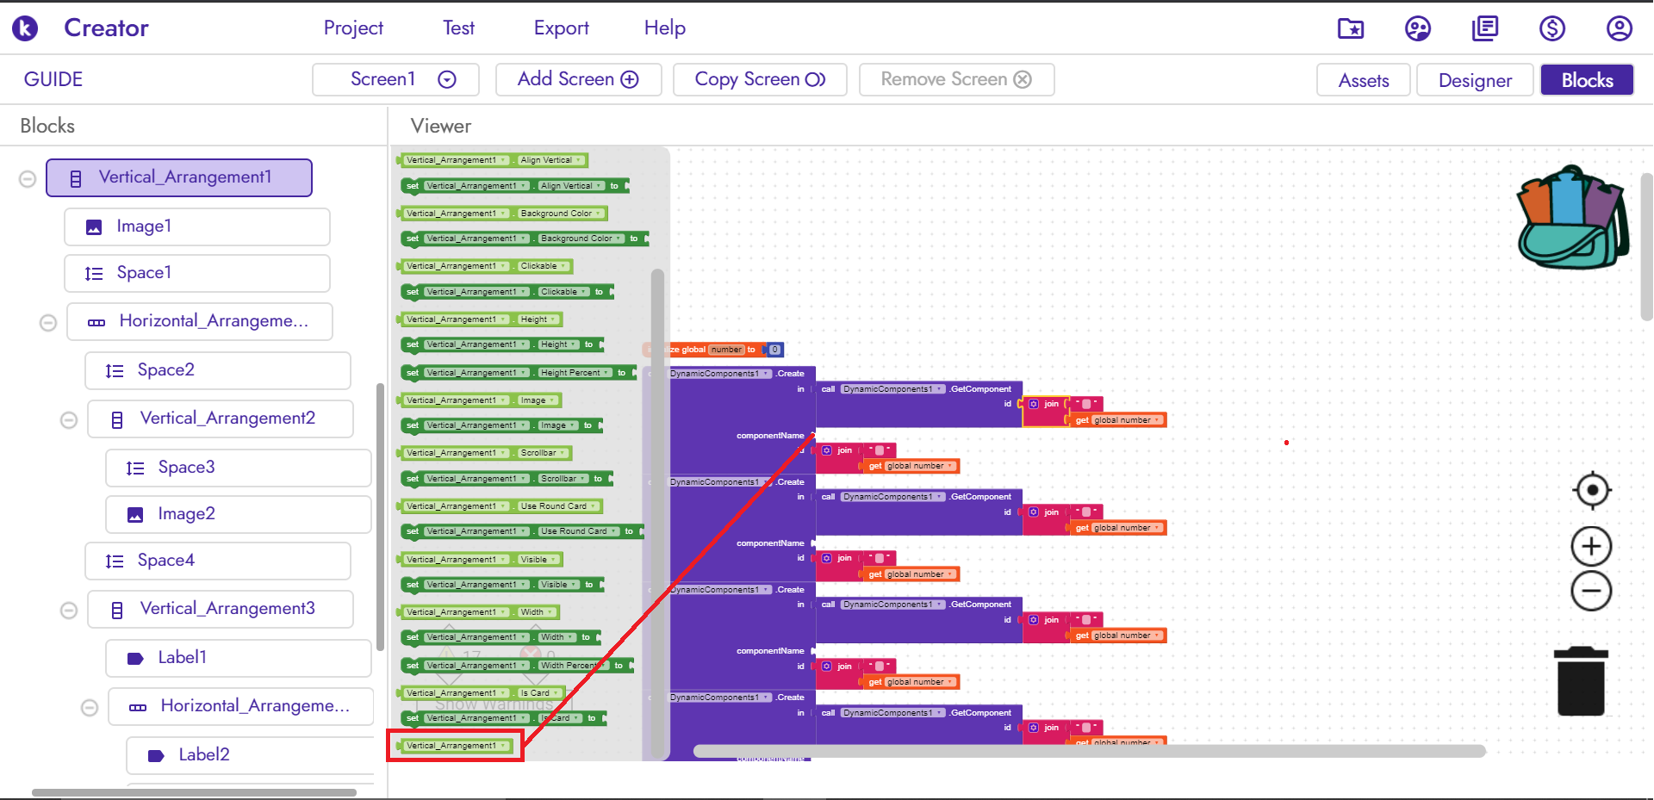Open the starred folder icon in header
This screenshot has width=1654, height=800.
tap(1350, 28)
